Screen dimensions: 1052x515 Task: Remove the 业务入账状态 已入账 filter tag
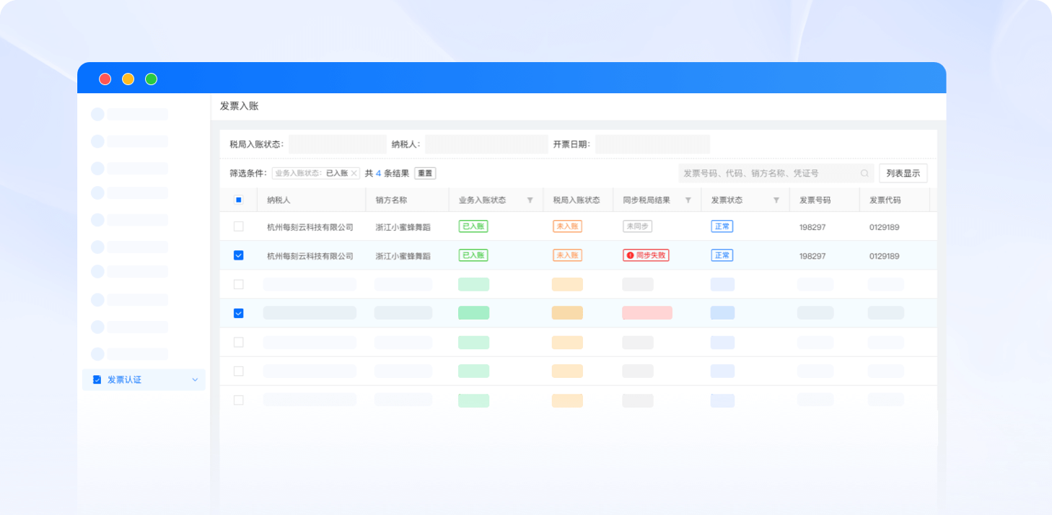click(354, 174)
